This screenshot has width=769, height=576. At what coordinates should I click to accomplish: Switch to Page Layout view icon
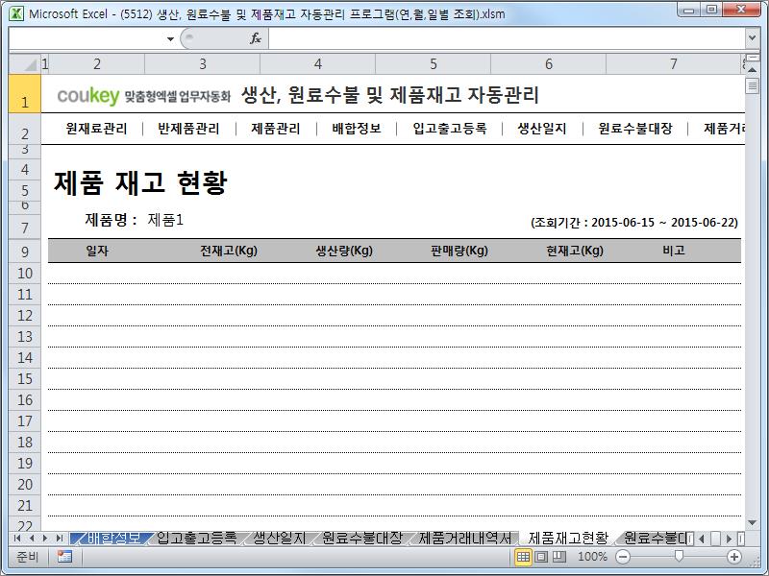point(541,557)
